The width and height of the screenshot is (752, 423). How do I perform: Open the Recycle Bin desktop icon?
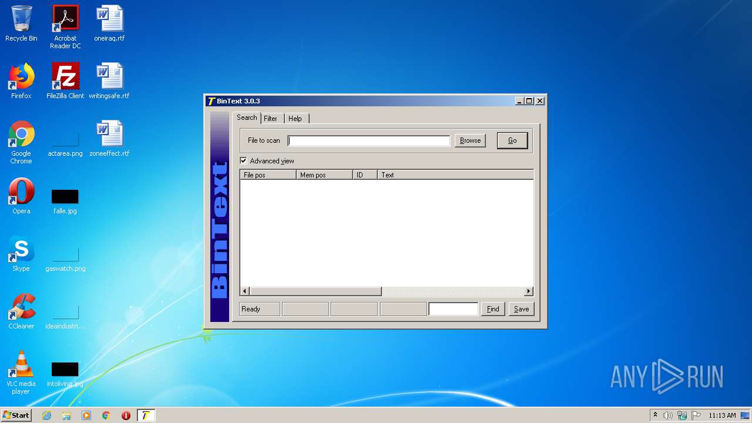click(x=21, y=23)
